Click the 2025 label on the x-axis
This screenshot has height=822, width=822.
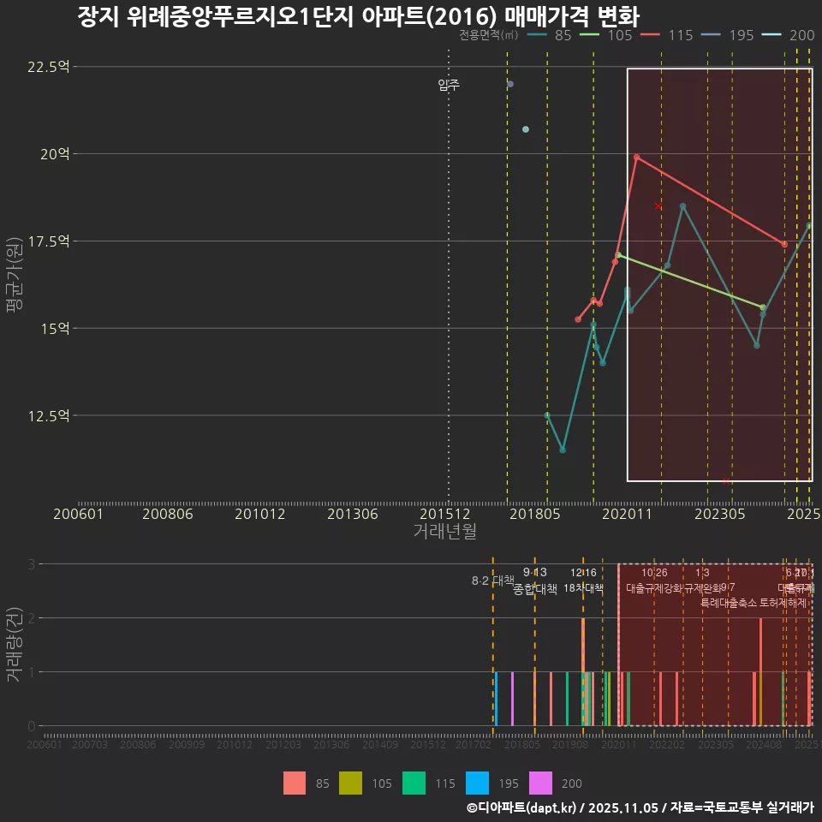tap(805, 515)
